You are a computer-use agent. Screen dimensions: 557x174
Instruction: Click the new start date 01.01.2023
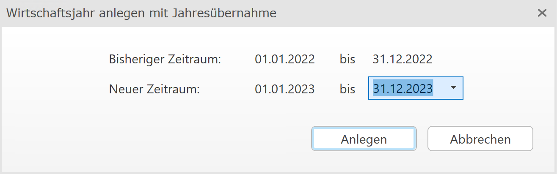pos(284,89)
